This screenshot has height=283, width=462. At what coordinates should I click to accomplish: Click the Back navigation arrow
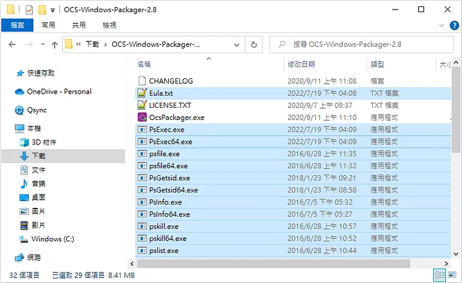pos(12,44)
